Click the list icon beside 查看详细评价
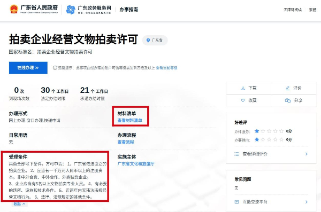 click(236, 154)
